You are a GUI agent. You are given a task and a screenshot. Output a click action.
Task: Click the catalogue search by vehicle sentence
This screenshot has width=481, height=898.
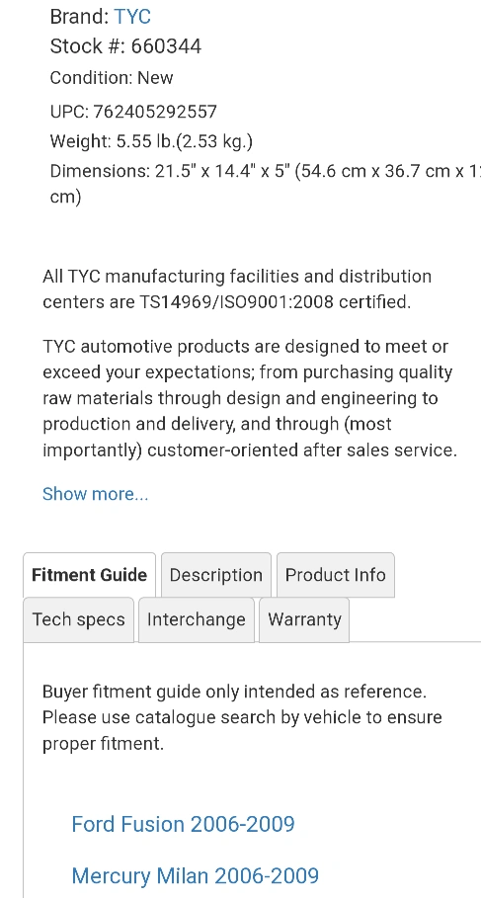[x=242, y=730]
